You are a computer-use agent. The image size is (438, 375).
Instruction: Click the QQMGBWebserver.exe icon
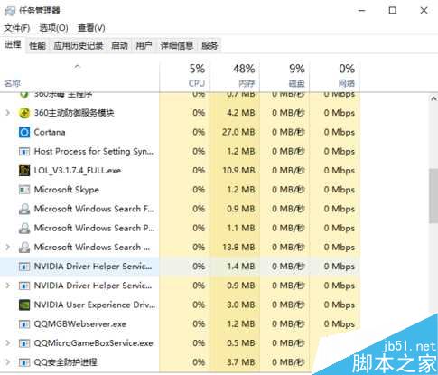[24, 324]
